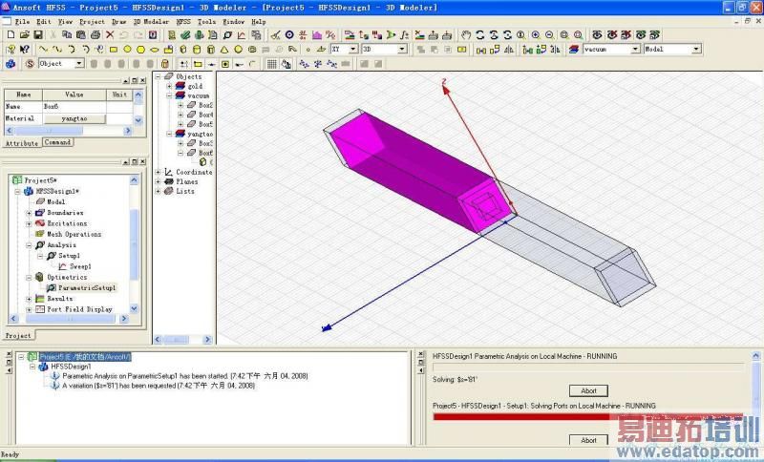Select Box2 in model tree

pos(205,105)
